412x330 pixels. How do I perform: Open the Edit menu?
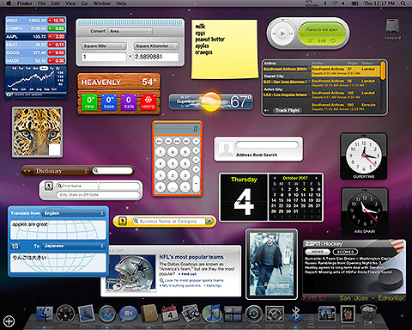click(56, 3)
